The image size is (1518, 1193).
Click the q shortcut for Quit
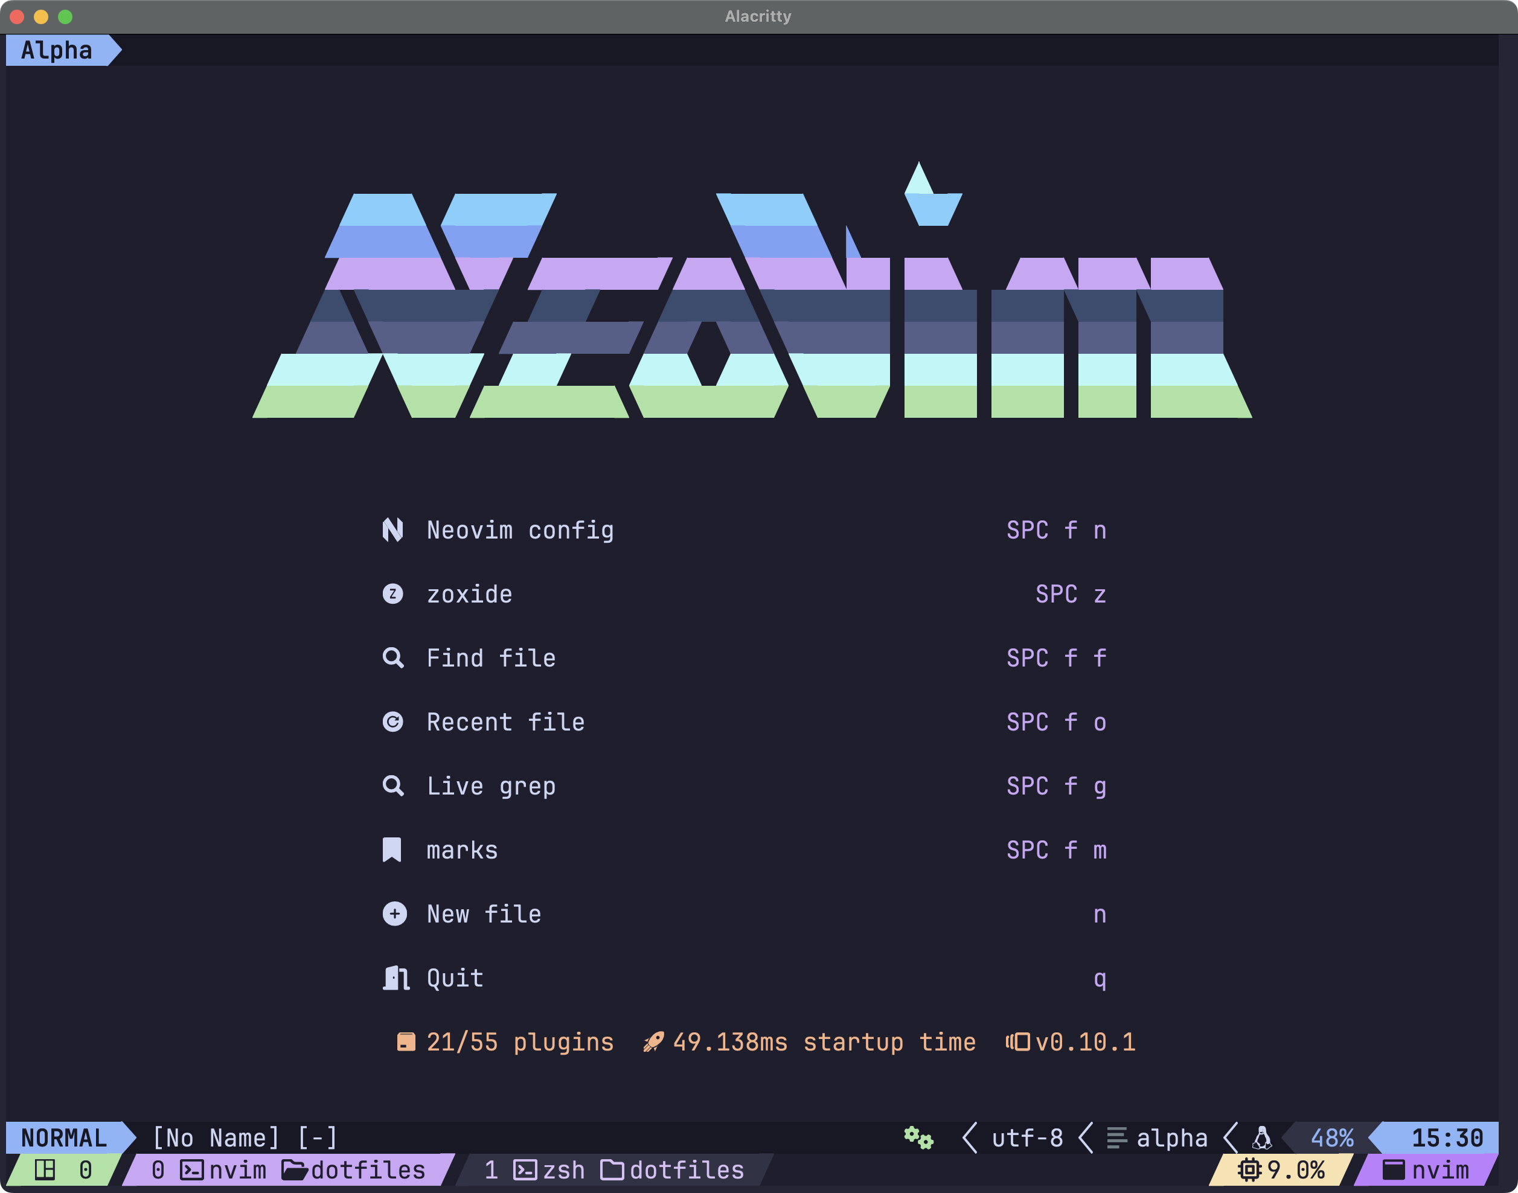[x=1100, y=979]
